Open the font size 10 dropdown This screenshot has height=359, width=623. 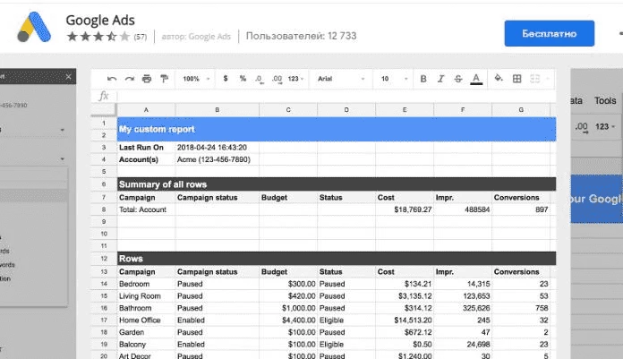tap(394, 79)
